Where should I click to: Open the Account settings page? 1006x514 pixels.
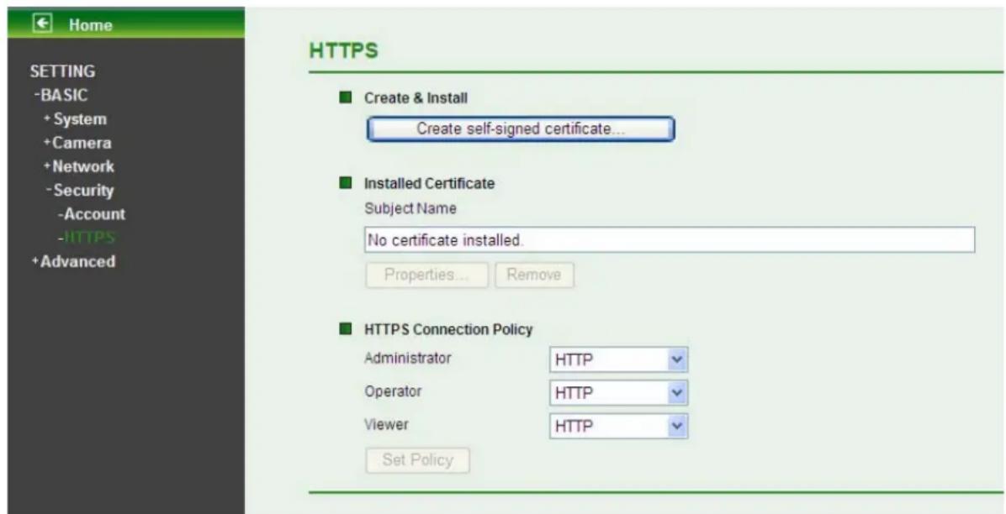[91, 214]
